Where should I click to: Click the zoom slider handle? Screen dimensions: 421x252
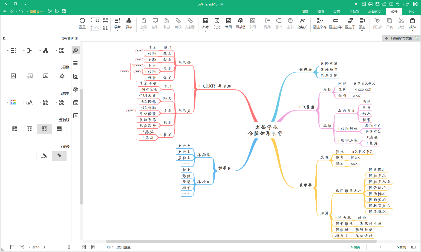69,247
